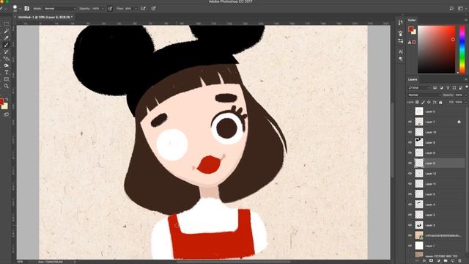Viewport: 469px width, 264px height.
Task: Enable pressure control for brush size
Action: [x=153, y=9]
